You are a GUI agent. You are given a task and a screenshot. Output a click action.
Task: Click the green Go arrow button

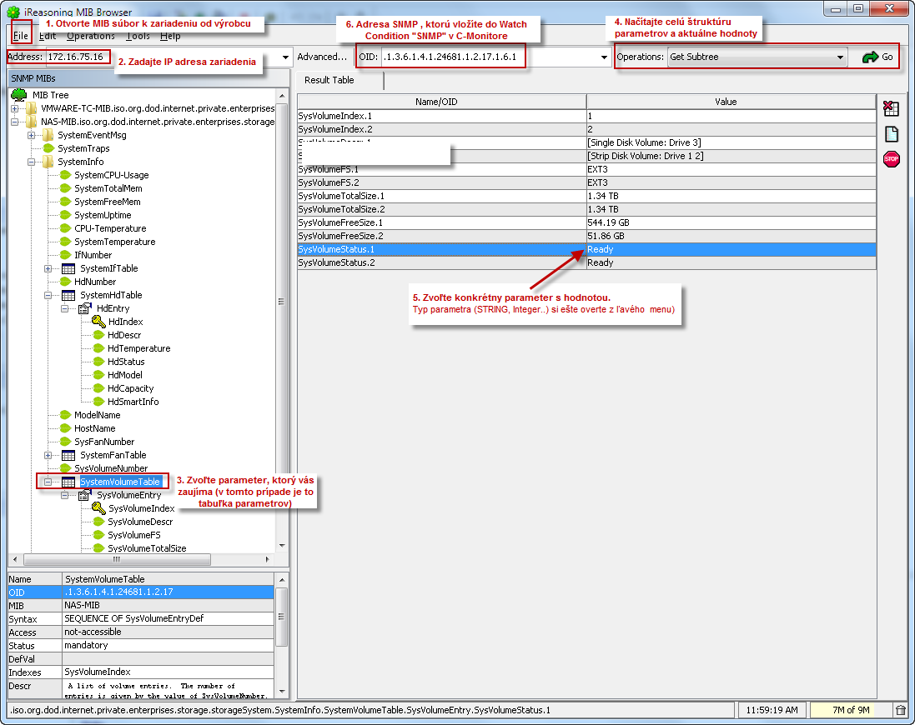point(877,57)
